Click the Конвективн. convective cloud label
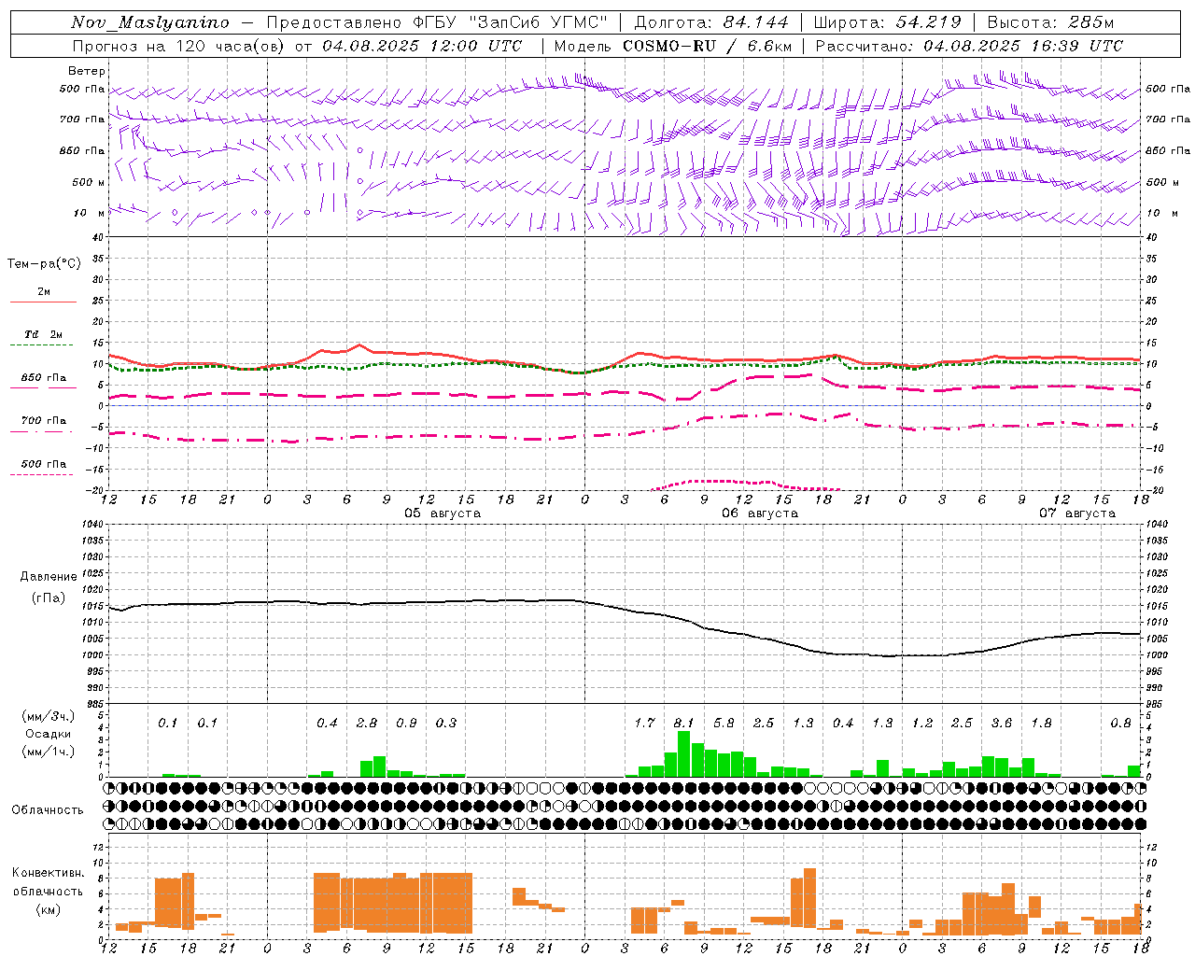 (x=49, y=873)
